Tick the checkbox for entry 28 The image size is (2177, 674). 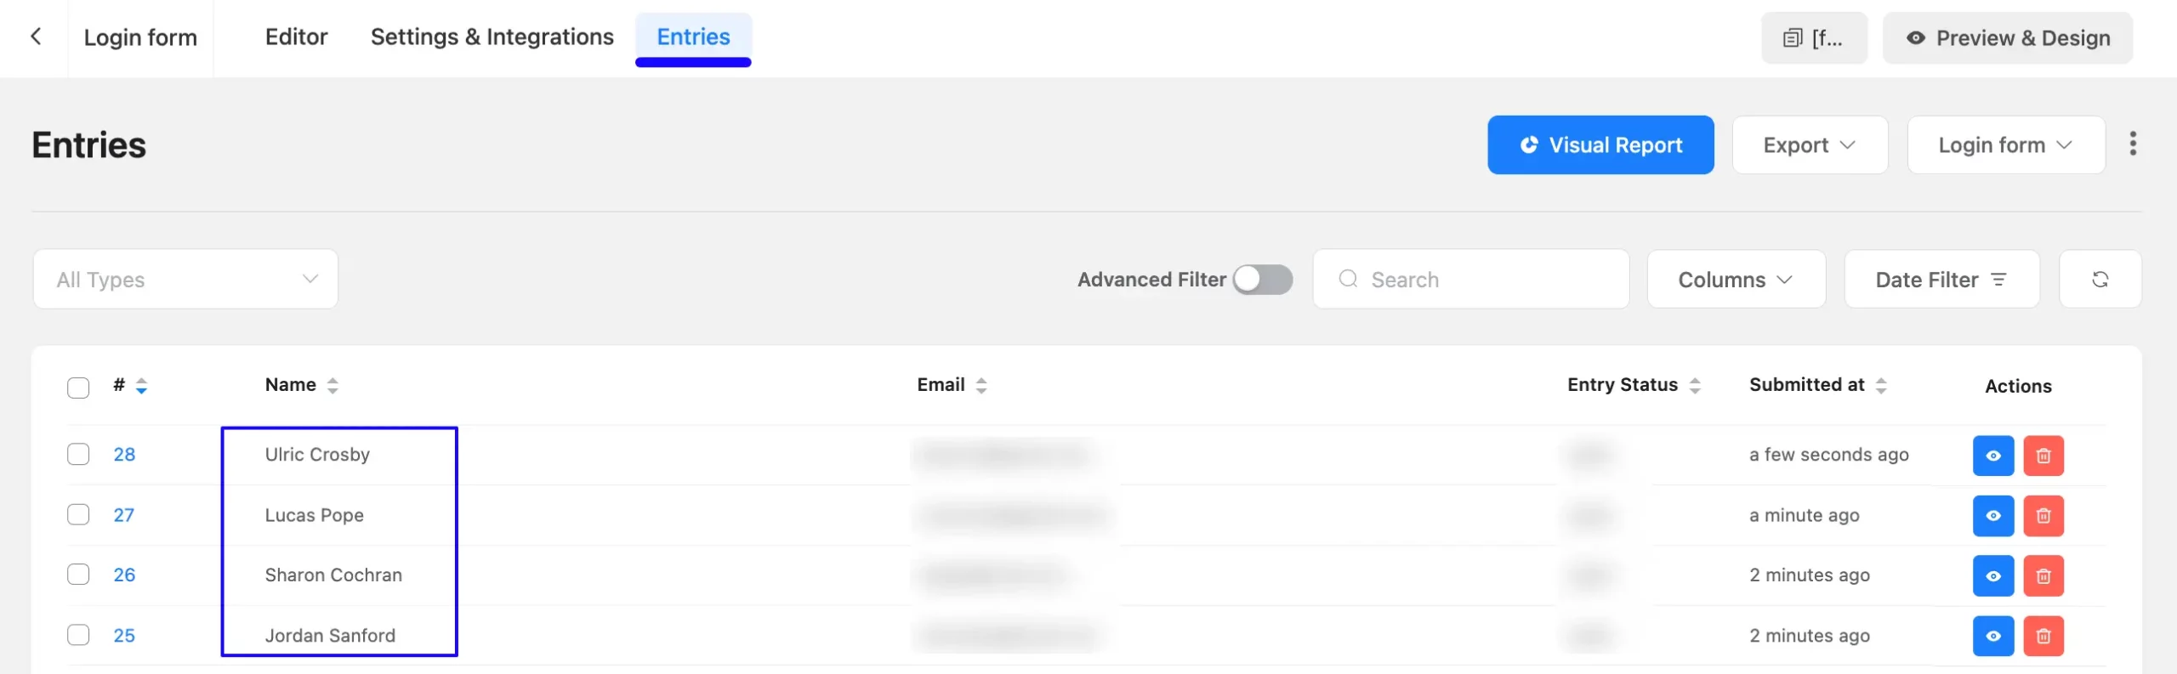pyautogui.click(x=78, y=455)
